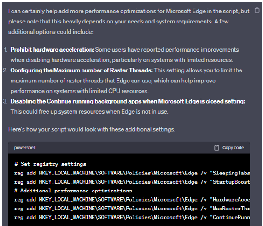Click the '# Additional performance optimizations' comment
263x226 pixels.
pyautogui.click(x=73, y=191)
